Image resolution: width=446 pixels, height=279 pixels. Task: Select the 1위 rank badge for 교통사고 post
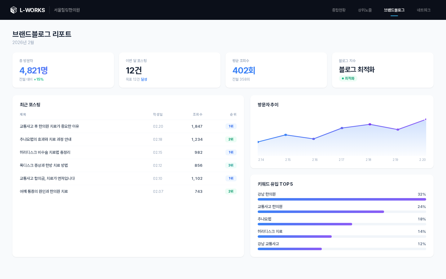tap(231, 126)
